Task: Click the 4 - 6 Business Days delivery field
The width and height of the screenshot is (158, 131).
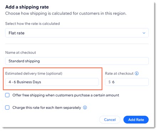Action: (x=52, y=82)
